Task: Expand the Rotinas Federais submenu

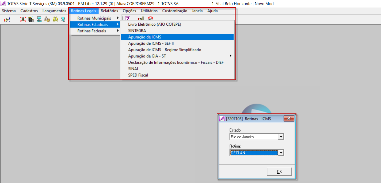Action: click(95, 31)
